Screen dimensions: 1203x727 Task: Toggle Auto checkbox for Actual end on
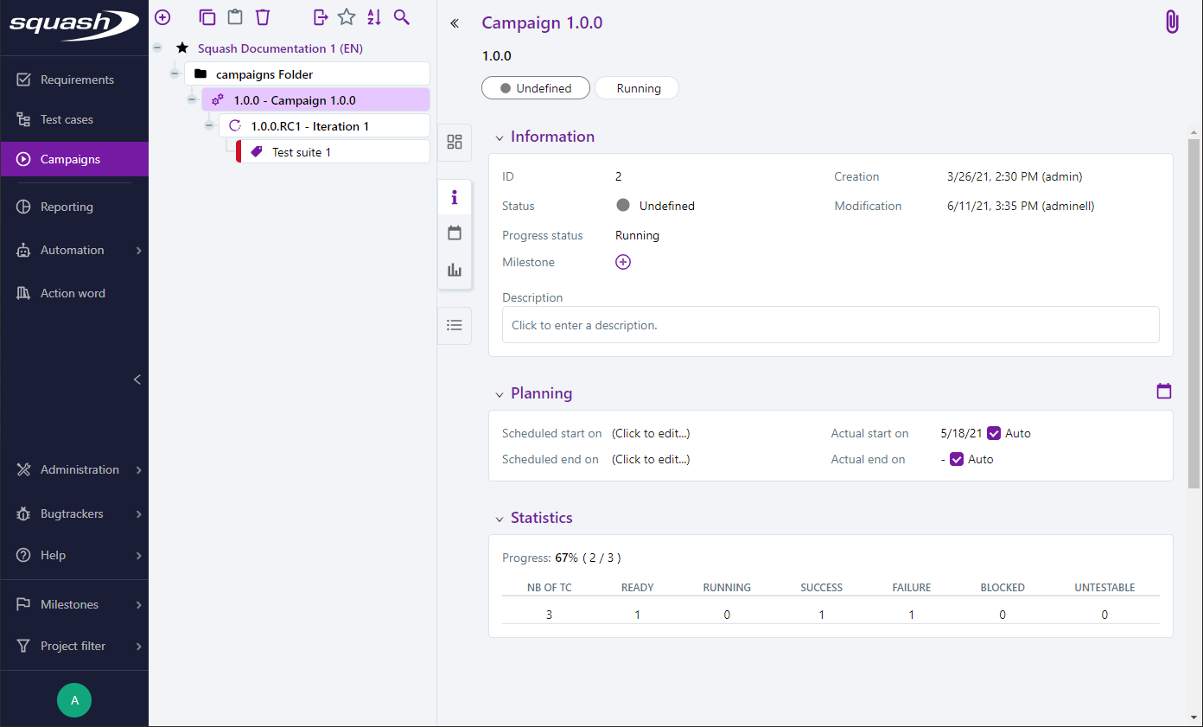pos(957,459)
